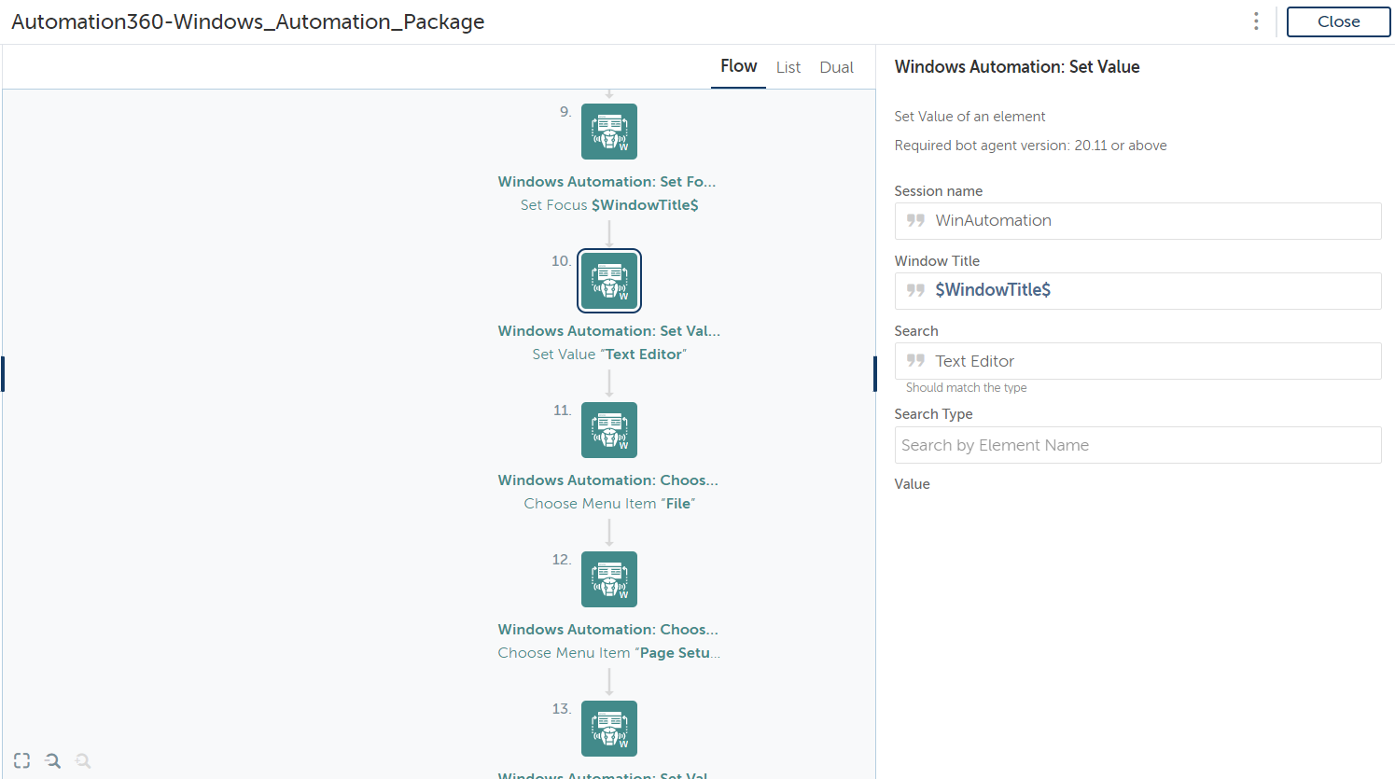Select the step 11 Choose Menu Item icon
The image size is (1395, 779).
tap(608, 430)
